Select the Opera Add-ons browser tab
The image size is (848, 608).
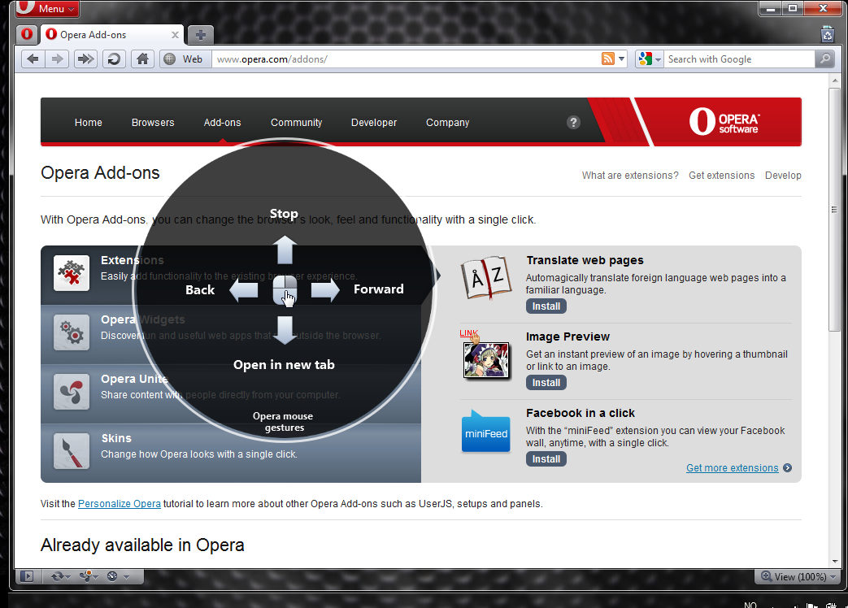click(112, 35)
